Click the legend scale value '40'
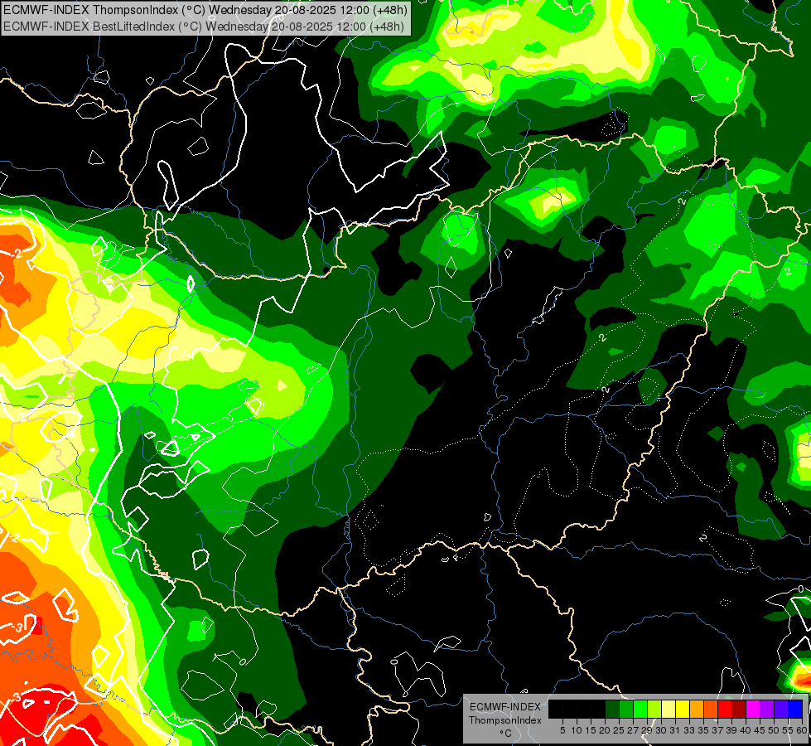Screen dimensions: 811x746 tap(746, 730)
